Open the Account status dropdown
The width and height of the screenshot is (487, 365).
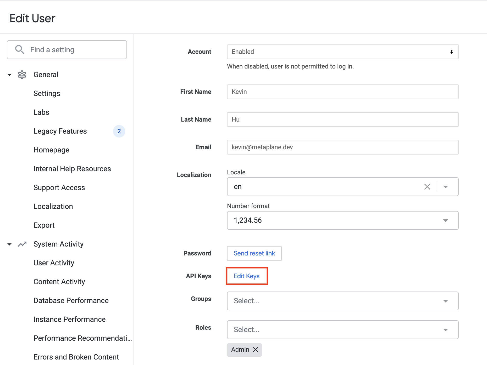pyautogui.click(x=343, y=52)
